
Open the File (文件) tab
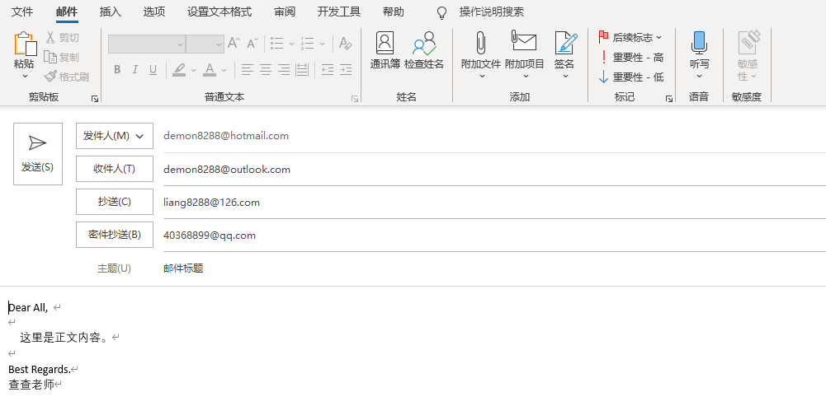22,12
